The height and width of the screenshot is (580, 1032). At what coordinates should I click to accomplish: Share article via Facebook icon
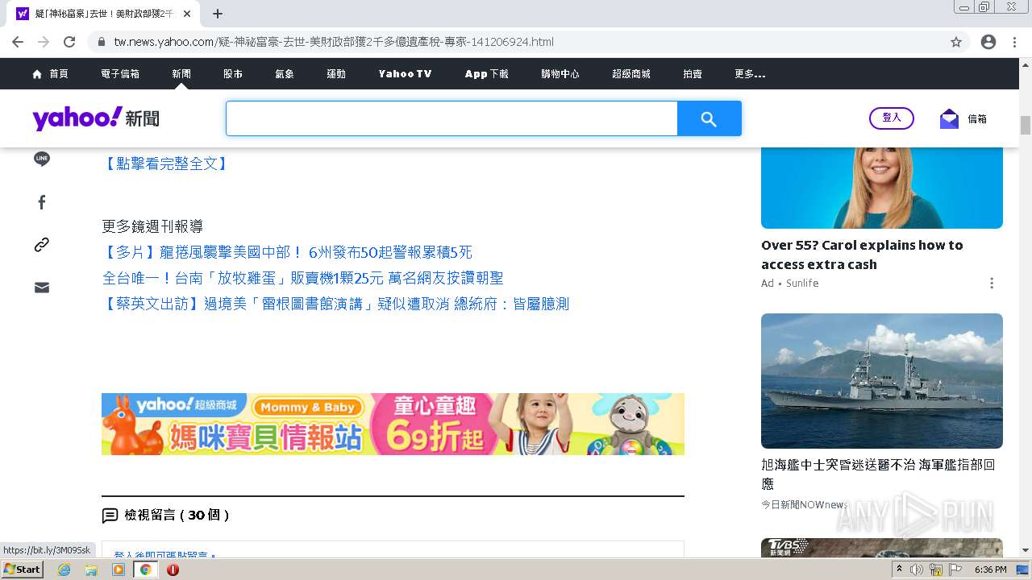[42, 202]
